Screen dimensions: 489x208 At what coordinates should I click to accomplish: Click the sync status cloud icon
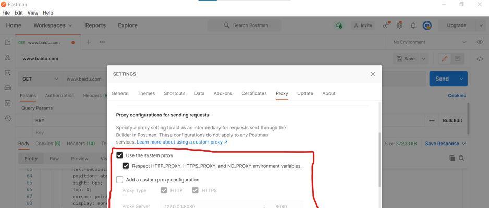[x=339, y=25]
